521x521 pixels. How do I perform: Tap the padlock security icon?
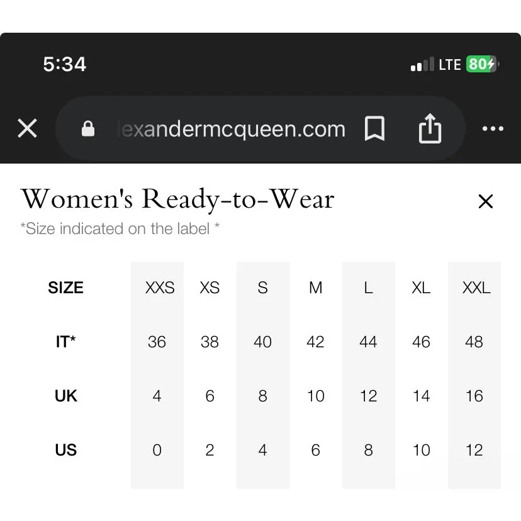(88, 129)
